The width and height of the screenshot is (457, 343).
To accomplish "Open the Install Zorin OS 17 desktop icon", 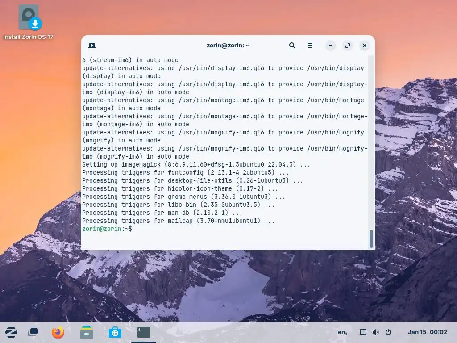I will (x=28, y=22).
